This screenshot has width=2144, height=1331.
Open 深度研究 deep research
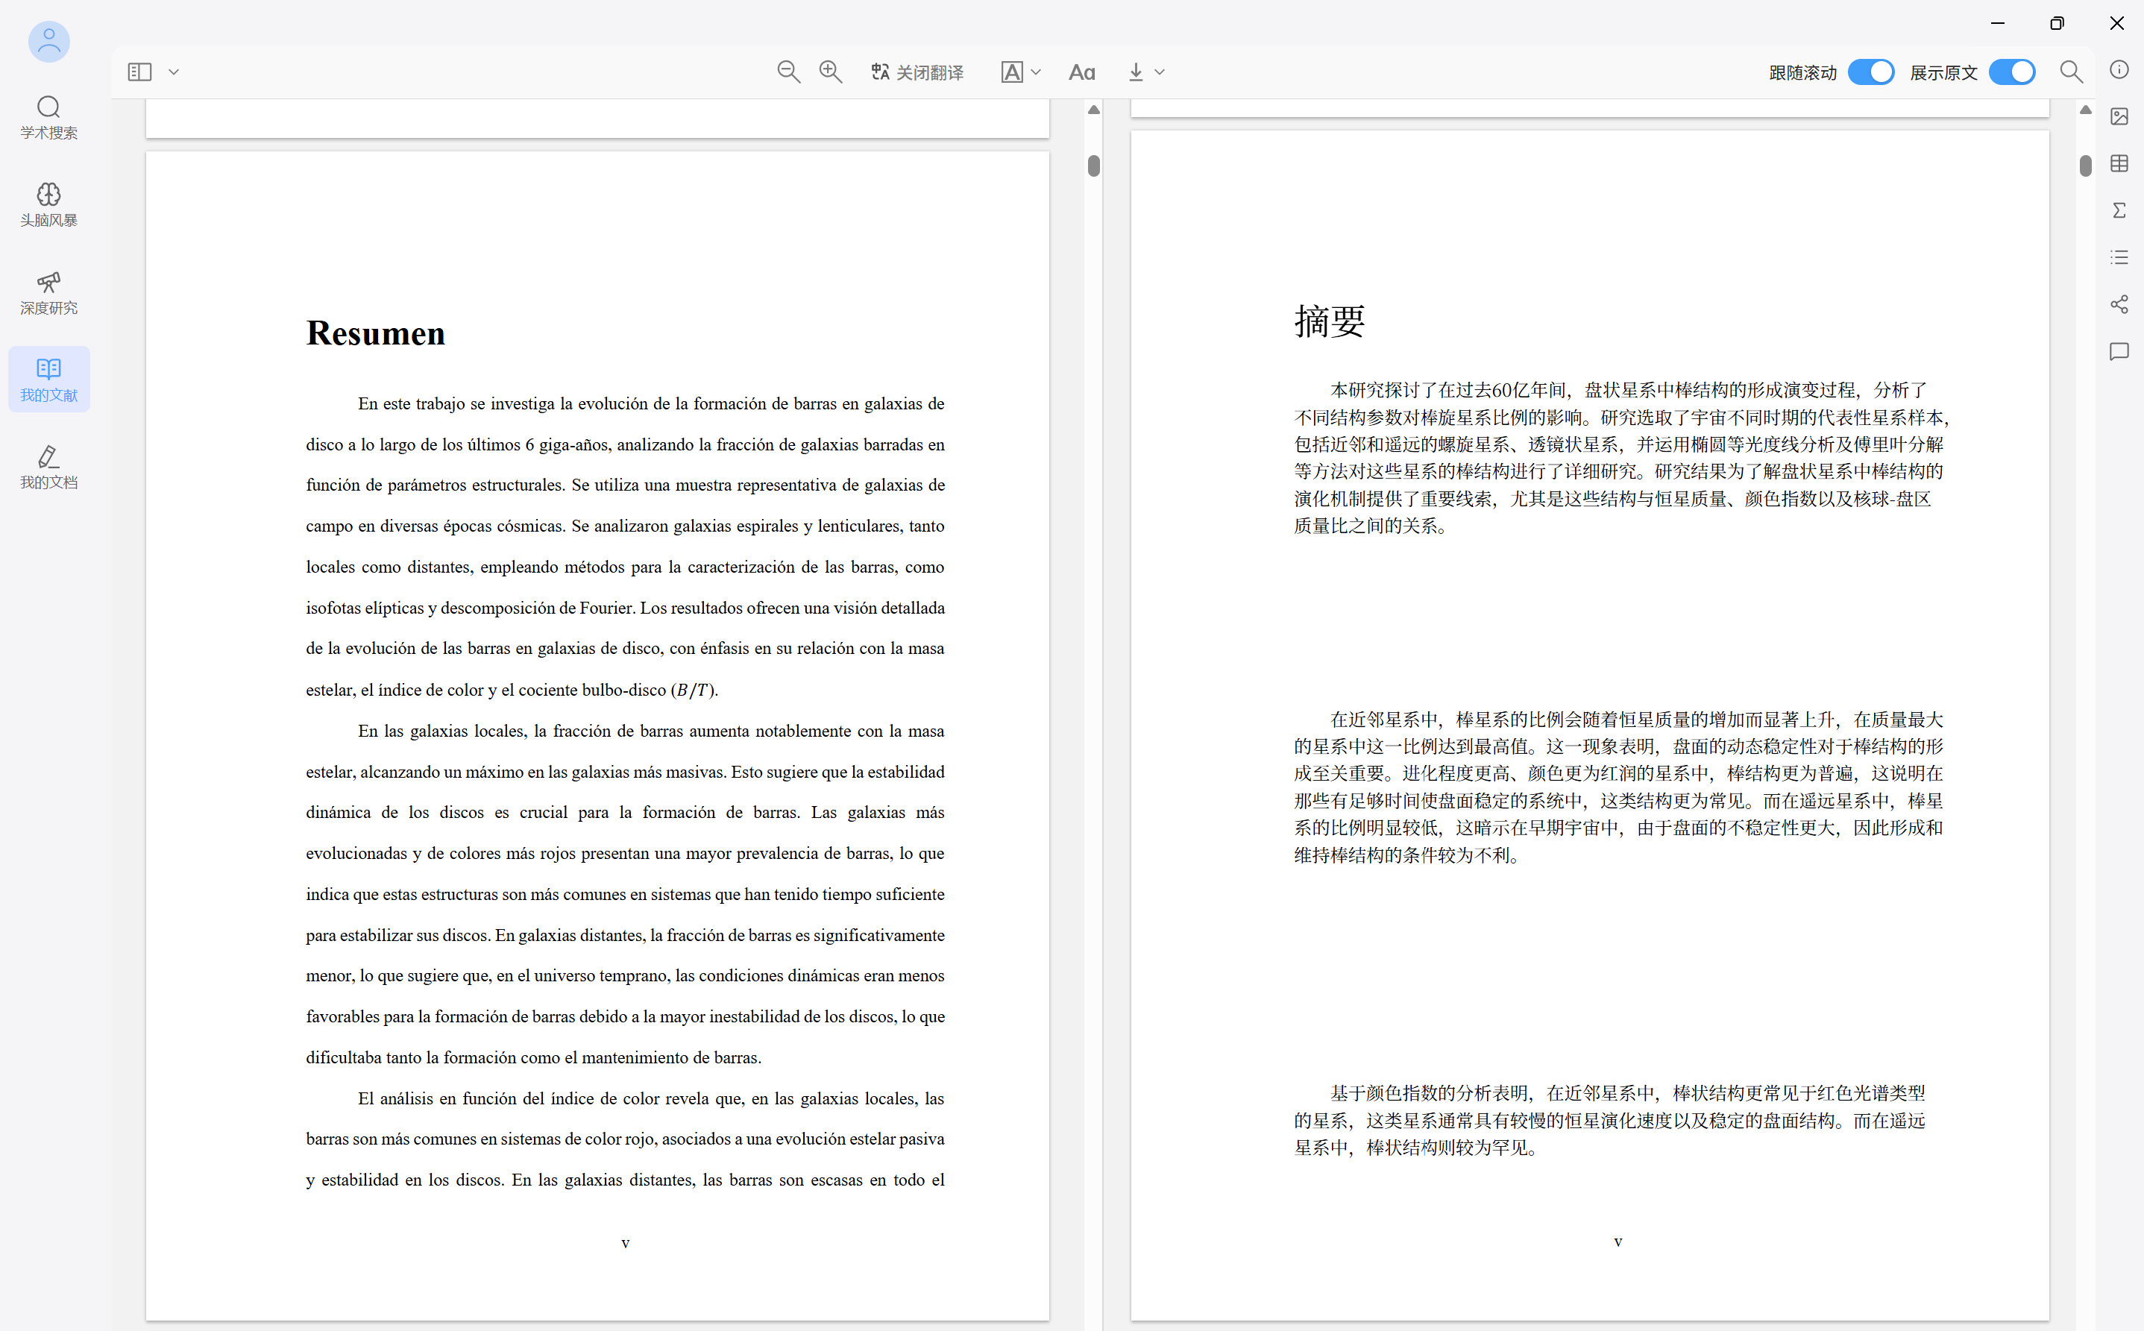[x=49, y=292]
